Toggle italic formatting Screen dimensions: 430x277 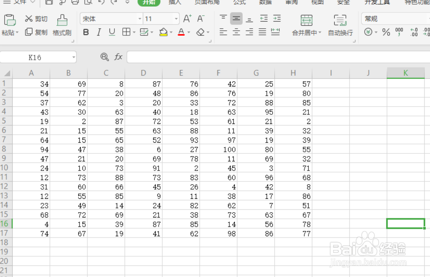coord(99,32)
